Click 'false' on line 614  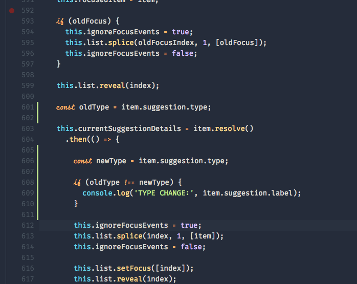[x=191, y=247]
